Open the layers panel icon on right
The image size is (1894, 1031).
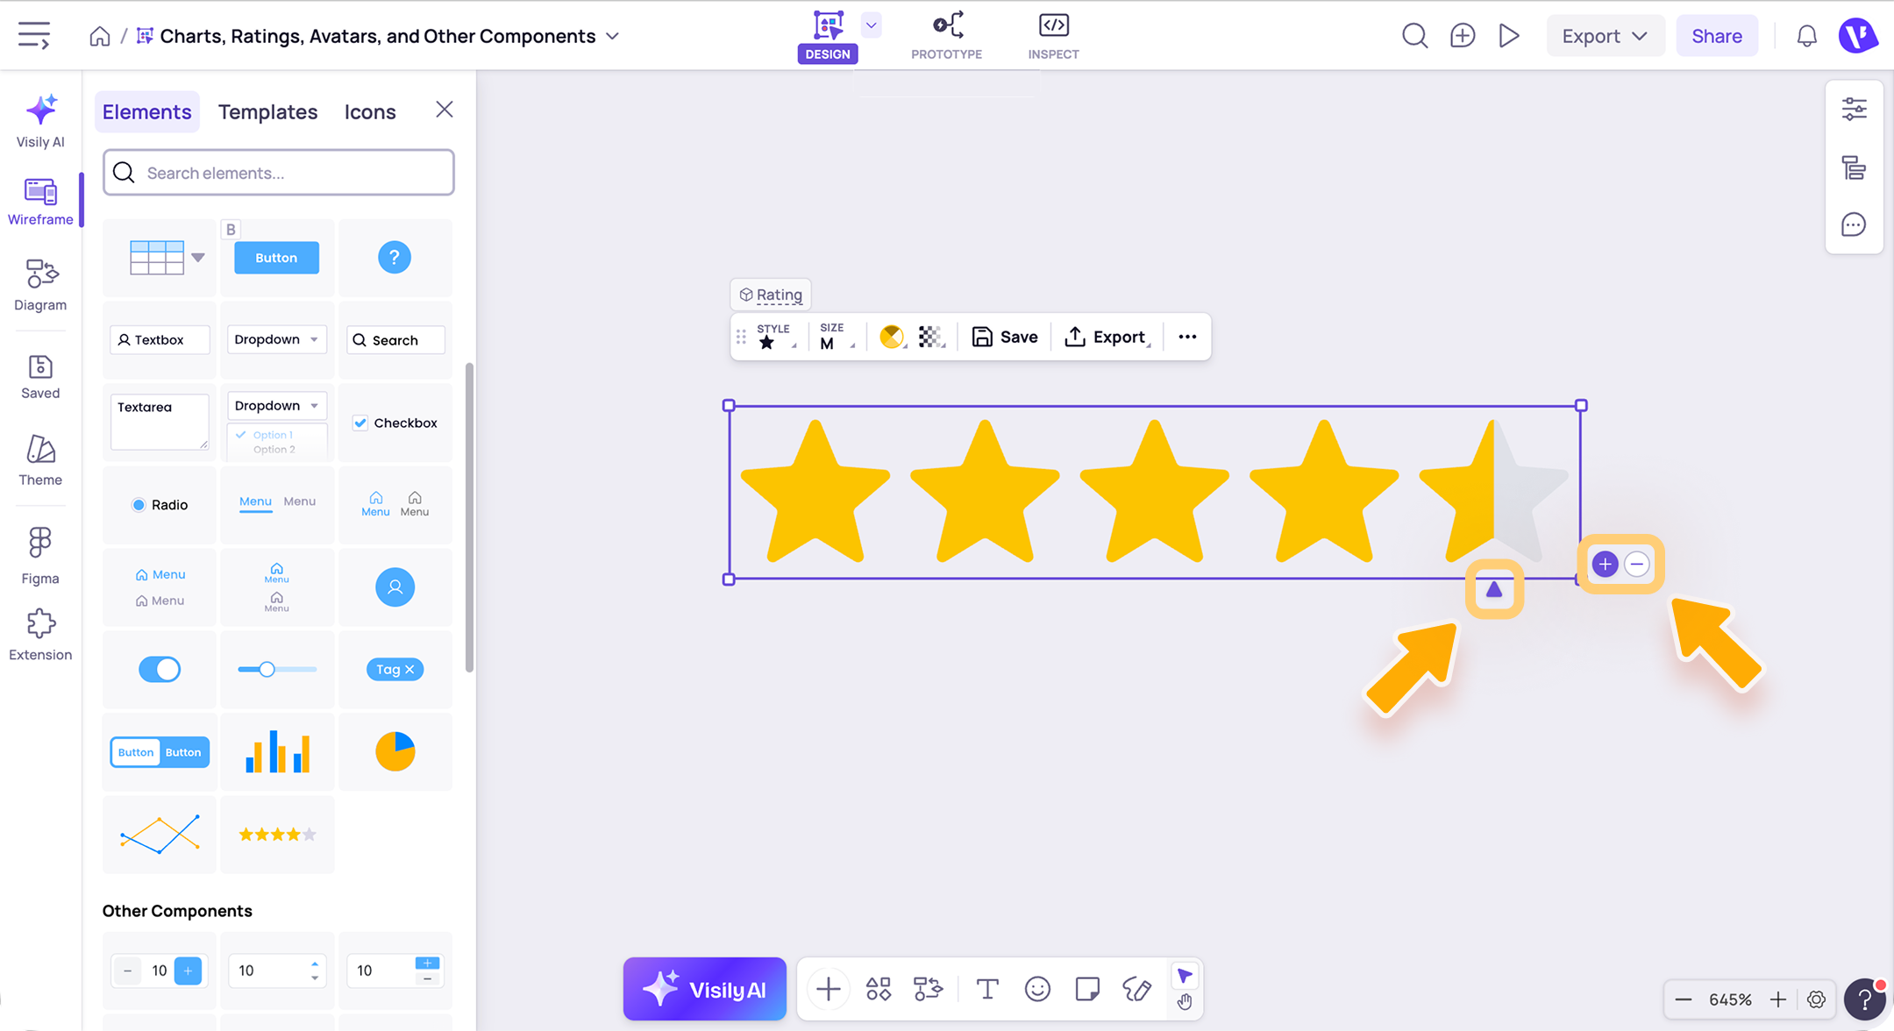click(1854, 167)
